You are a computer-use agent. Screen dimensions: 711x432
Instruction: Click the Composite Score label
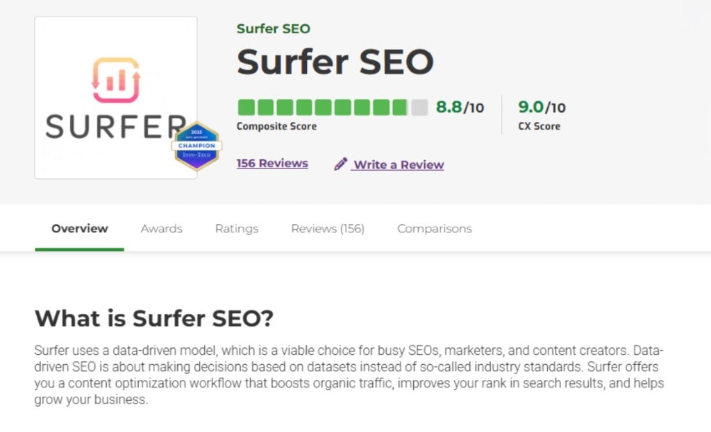click(x=276, y=126)
